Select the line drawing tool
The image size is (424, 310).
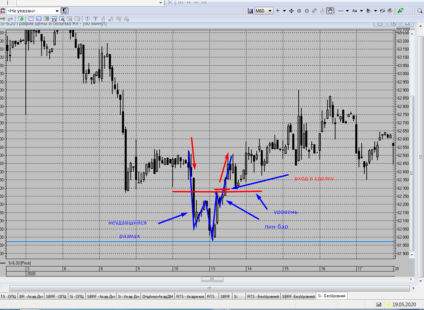point(341,11)
